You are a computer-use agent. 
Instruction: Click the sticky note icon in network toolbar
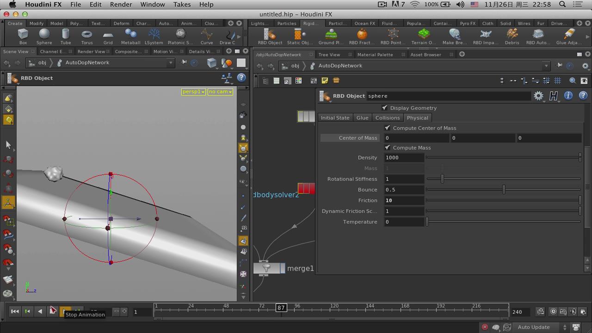[x=325, y=80]
